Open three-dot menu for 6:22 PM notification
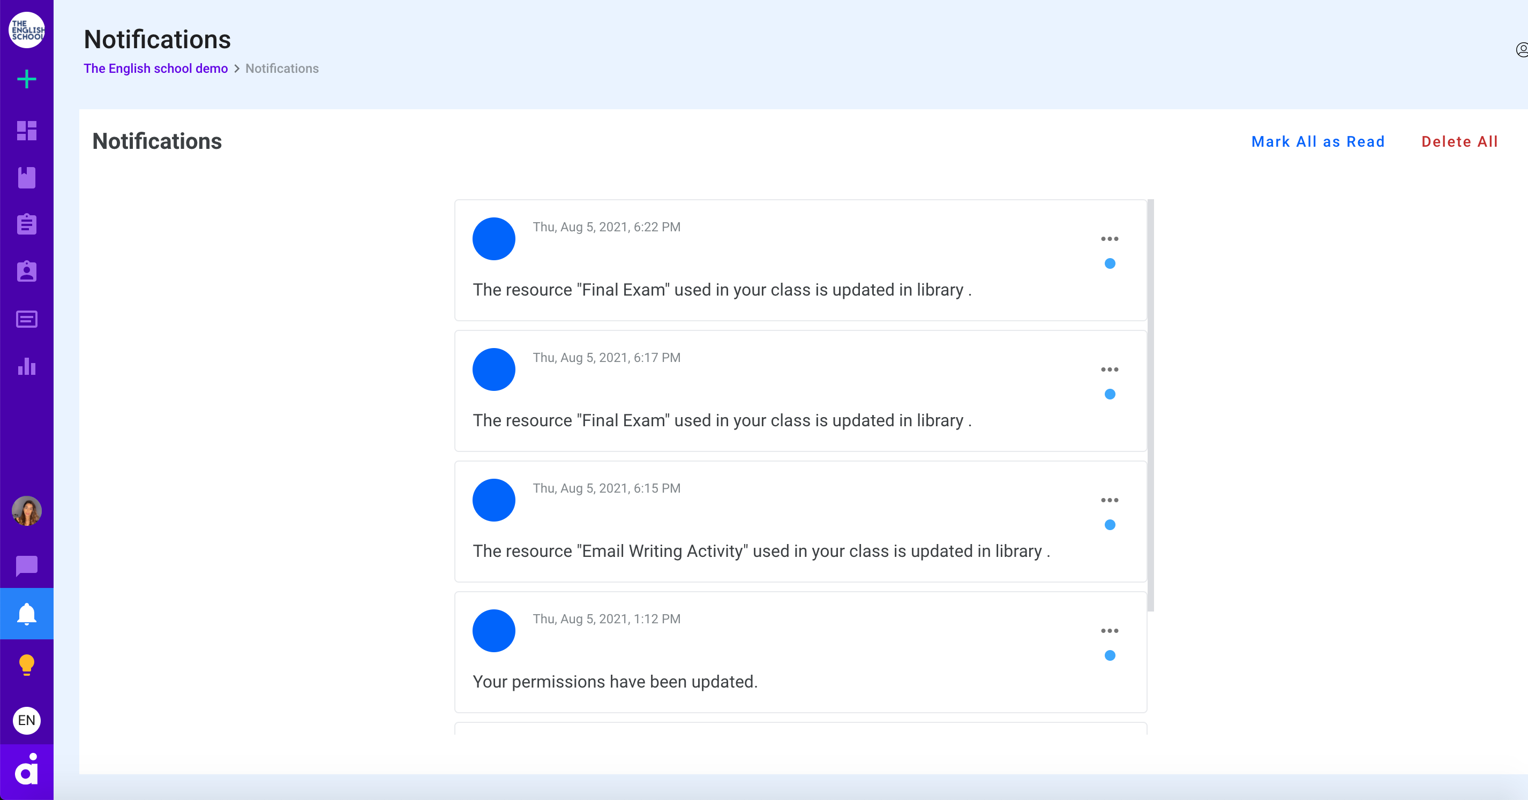 [x=1110, y=239]
